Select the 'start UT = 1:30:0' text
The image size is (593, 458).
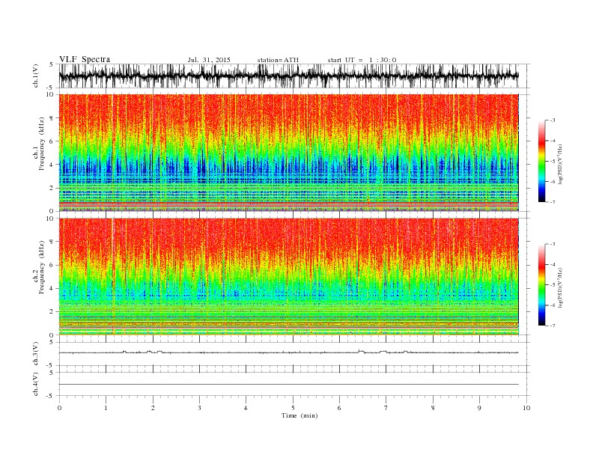362,60
